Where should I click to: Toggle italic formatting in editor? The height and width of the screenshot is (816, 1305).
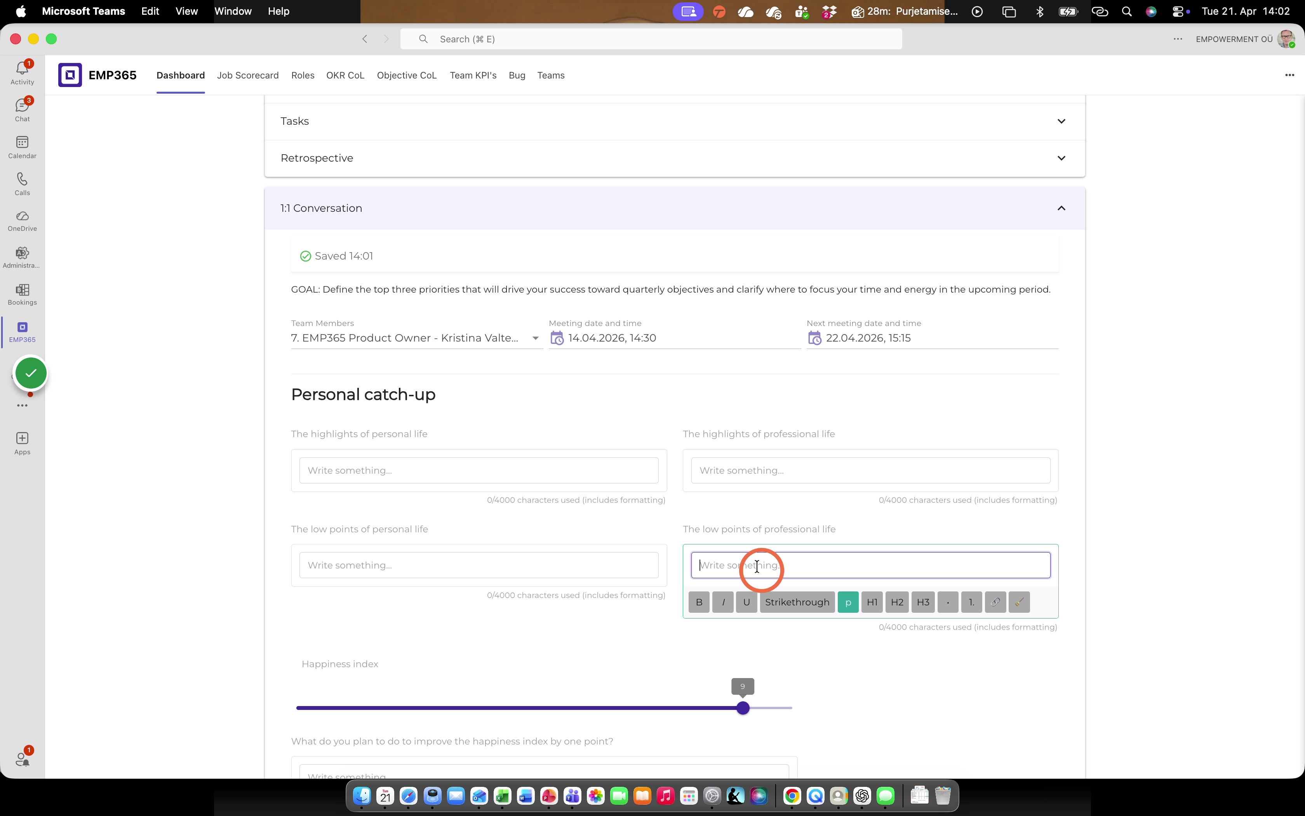(x=723, y=602)
